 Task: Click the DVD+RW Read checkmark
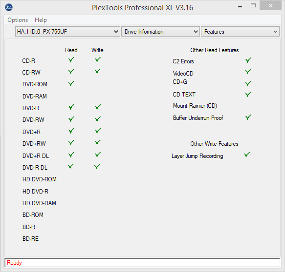point(71,143)
